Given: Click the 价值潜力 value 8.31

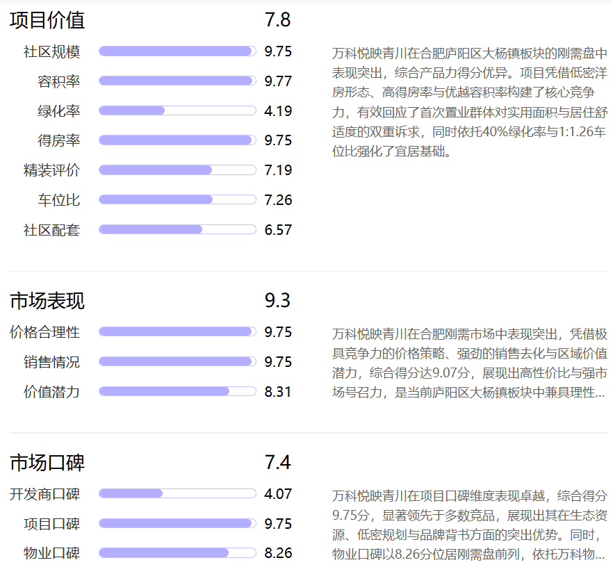Looking at the screenshot, I should 277,391.
